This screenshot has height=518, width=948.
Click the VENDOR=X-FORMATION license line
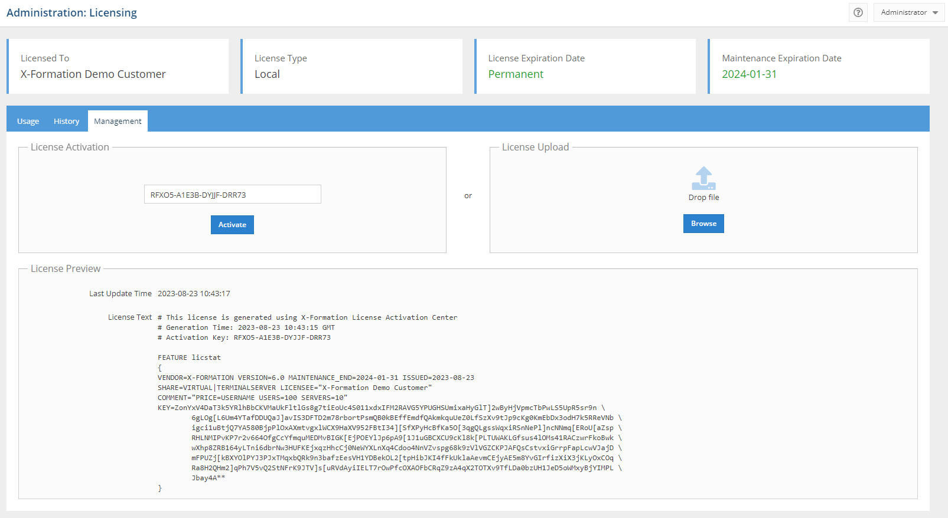[316, 378]
